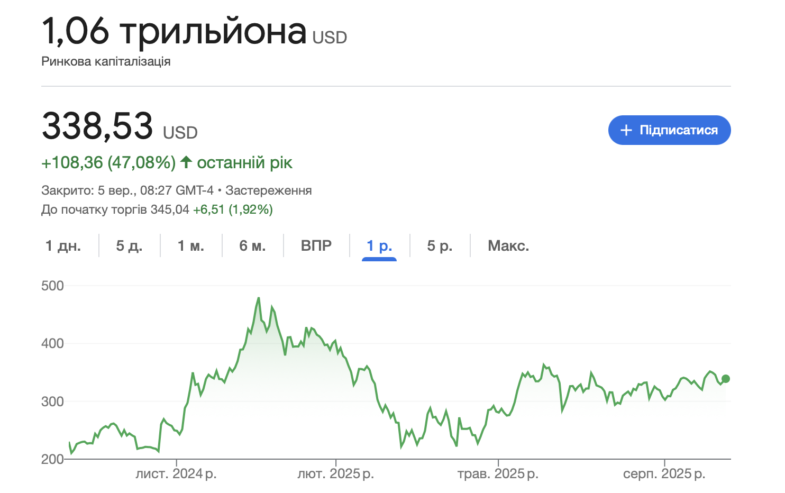This screenshot has height=493, width=785.
Task: Switch to the 1 дн. range tab
Action: click(x=63, y=246)
